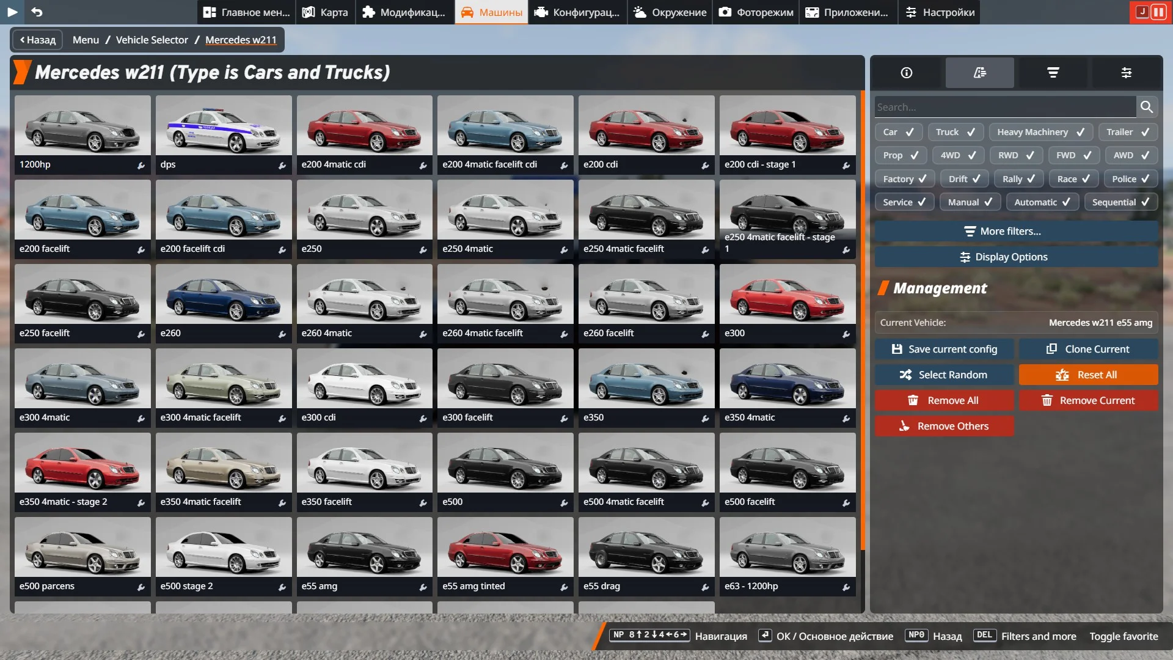The width and height of the screenshot is (1173, 660).
Task: Toggle the RWD filter
Action: pos(1016,155)
